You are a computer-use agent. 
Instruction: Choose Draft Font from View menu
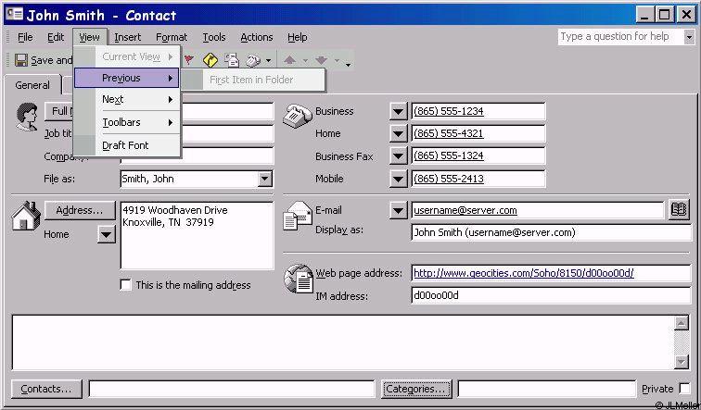(126, 145)
